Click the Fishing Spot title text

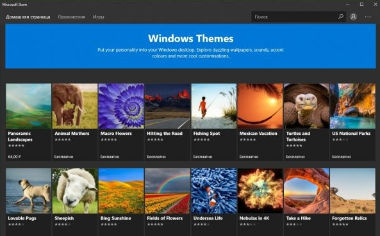tap(206, 134)
